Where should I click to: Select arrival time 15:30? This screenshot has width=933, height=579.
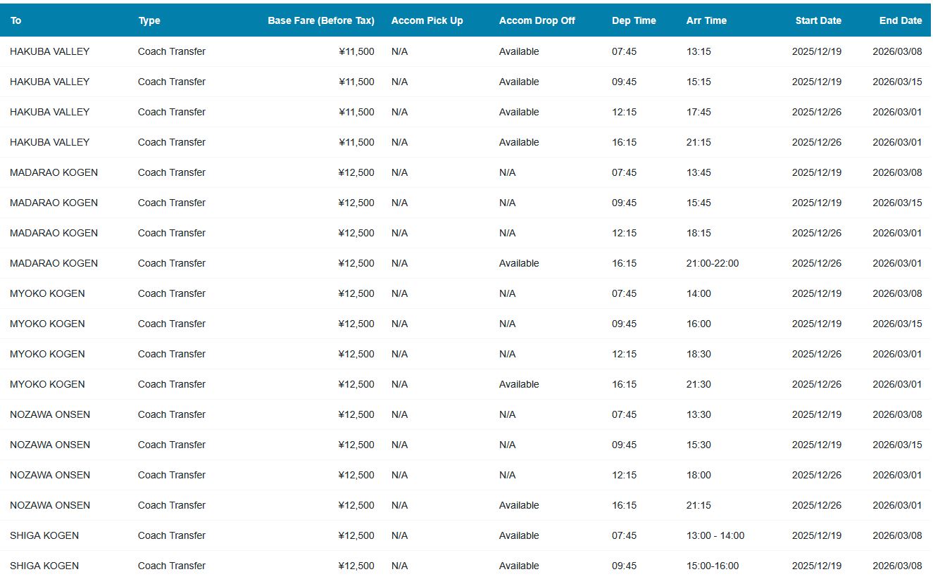[x=699, y=445]
